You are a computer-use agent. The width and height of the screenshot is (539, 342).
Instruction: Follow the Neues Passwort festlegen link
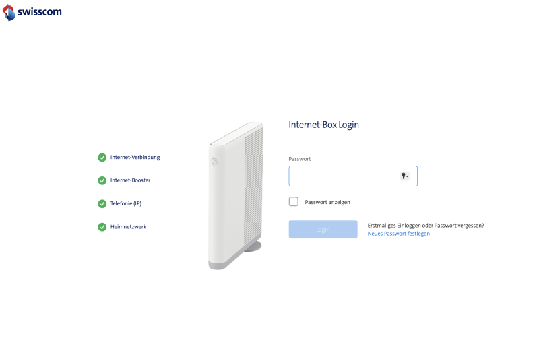pyautogui.click(x=399, y=234)
